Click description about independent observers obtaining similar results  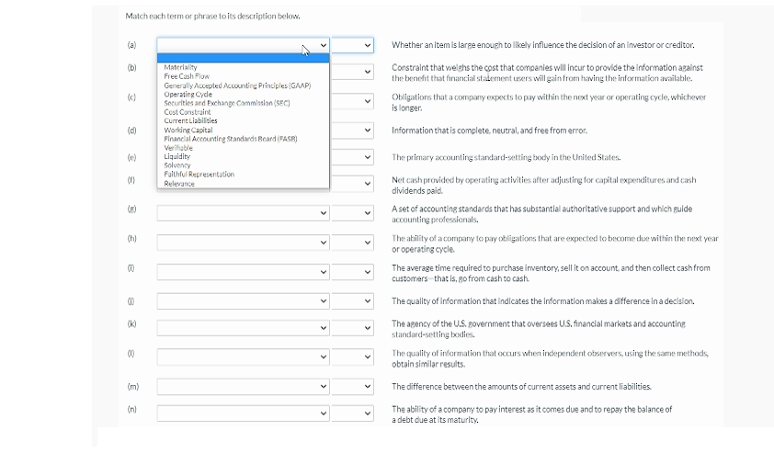550,358
